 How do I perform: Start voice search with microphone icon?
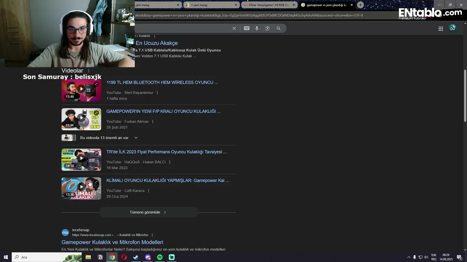pos(257,28)
